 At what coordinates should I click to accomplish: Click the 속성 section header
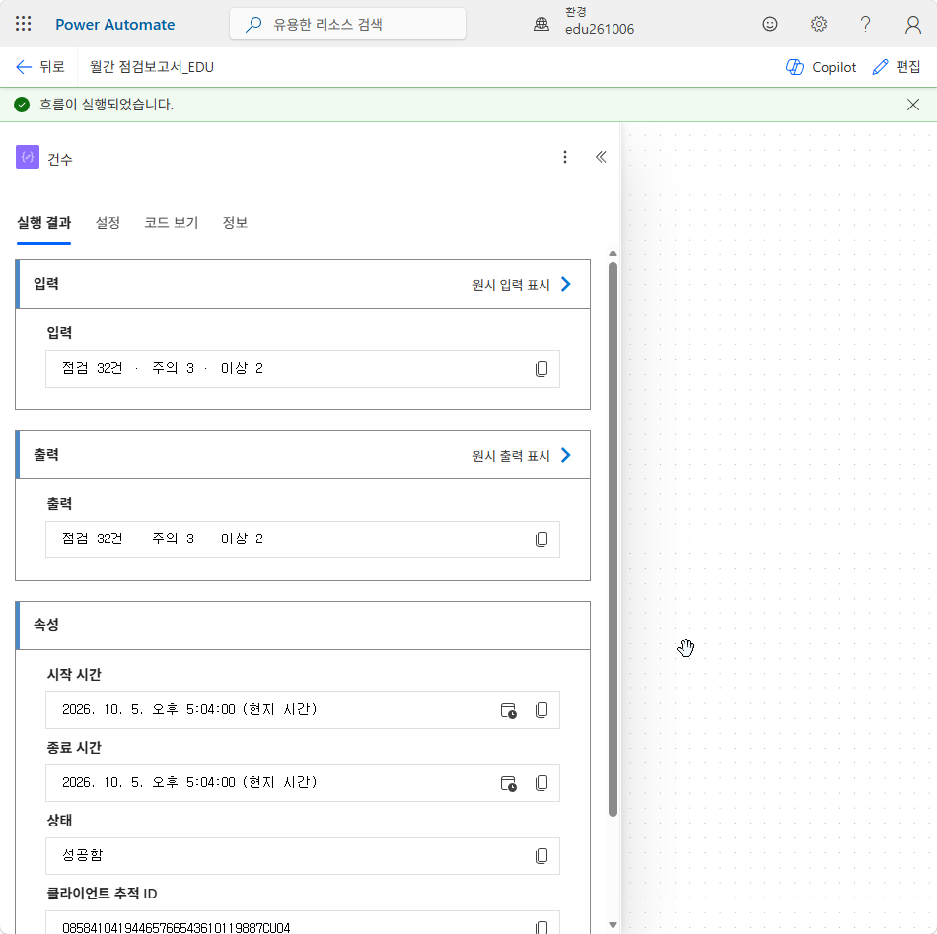point(303,625)
